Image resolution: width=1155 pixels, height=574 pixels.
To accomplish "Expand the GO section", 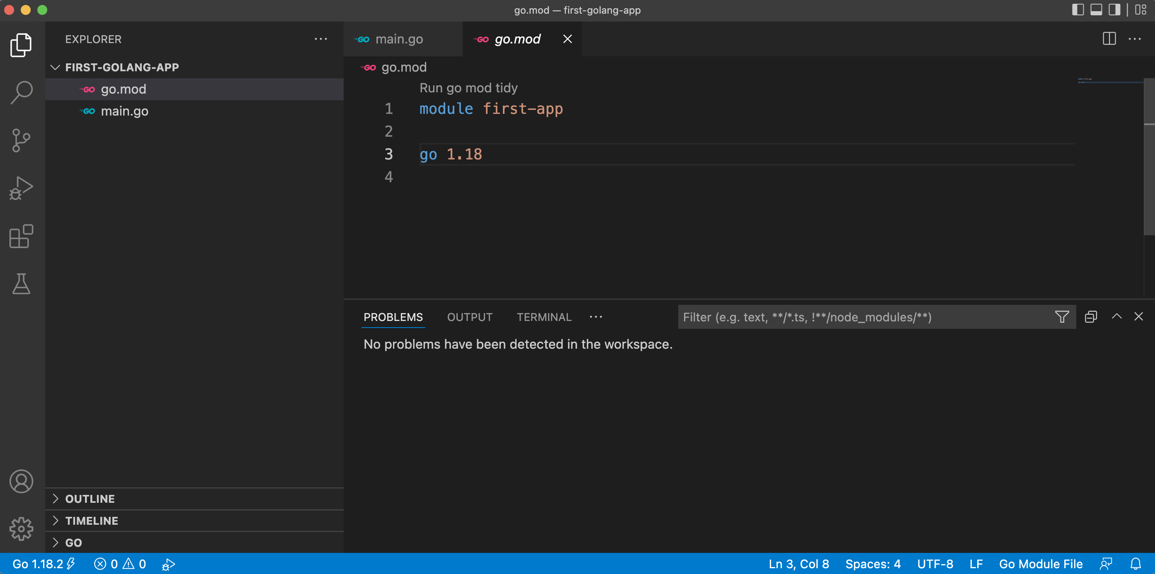I will [194, 542].
